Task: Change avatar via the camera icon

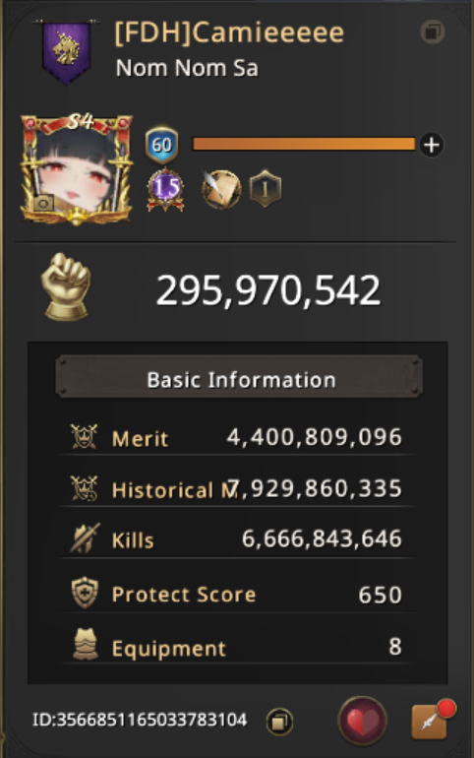Action: click(x=43, y=203)
